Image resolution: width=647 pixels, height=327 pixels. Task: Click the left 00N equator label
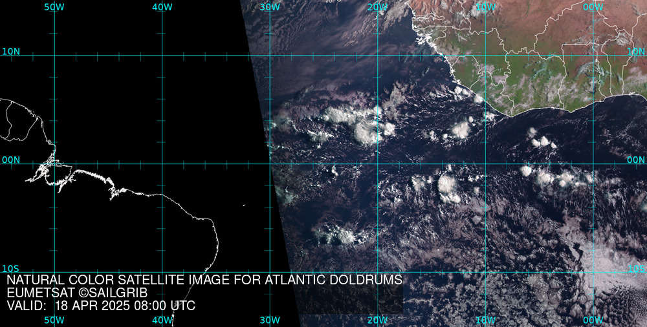click(11, 160)
